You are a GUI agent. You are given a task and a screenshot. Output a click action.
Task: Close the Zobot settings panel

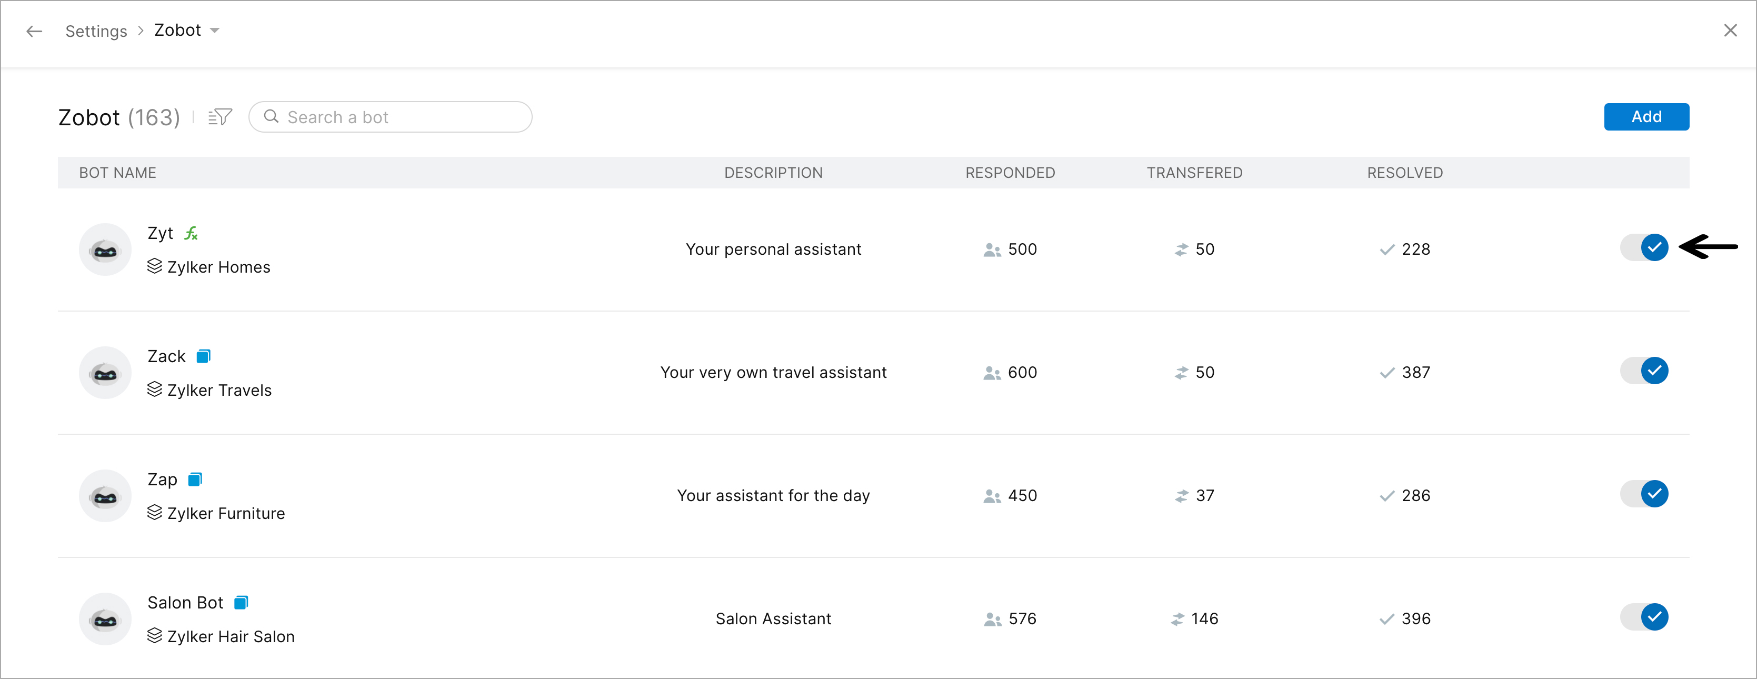click(x=1730, y=31)
